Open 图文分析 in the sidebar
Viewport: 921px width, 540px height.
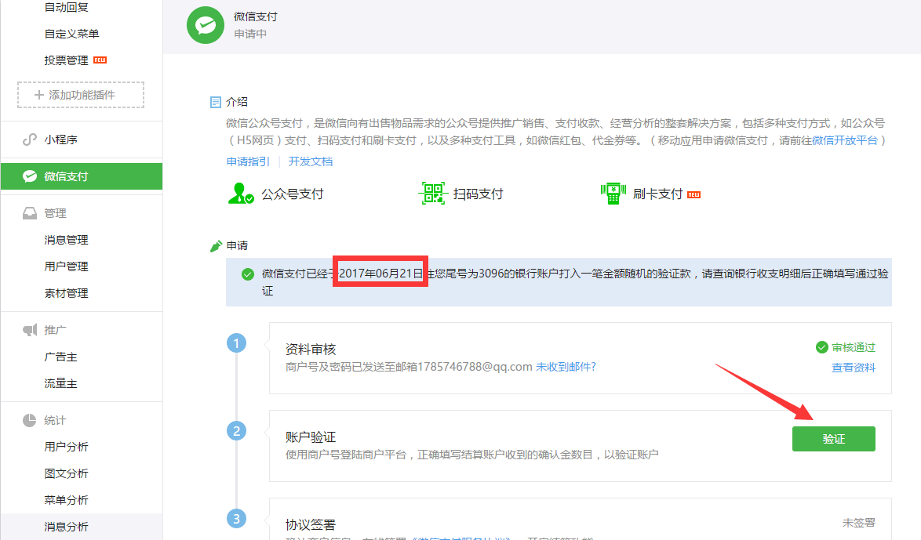[67, 473]
